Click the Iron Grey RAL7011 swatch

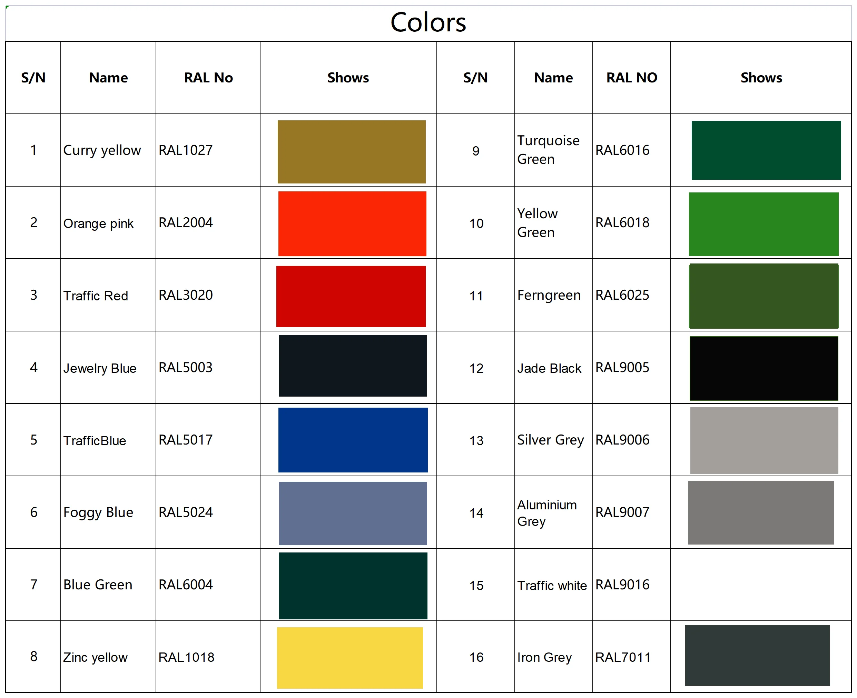point(757,655)
